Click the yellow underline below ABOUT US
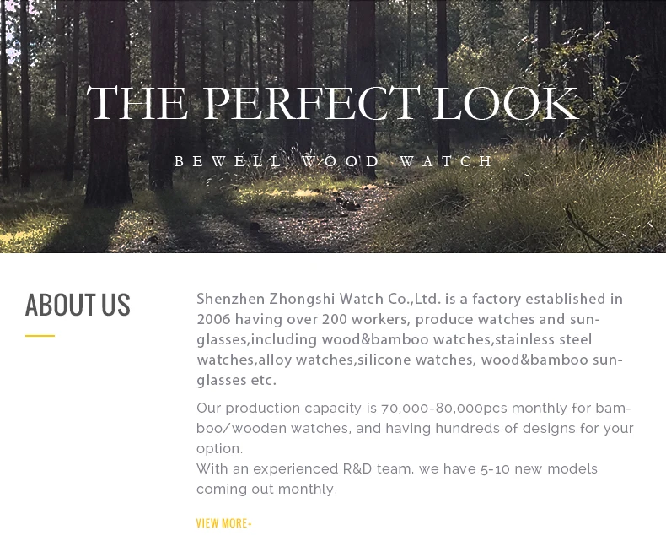Viewport: 666px width, 552px height. pos(40,336)
